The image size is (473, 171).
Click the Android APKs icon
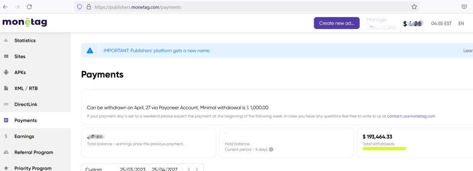[x=6, y=72]
